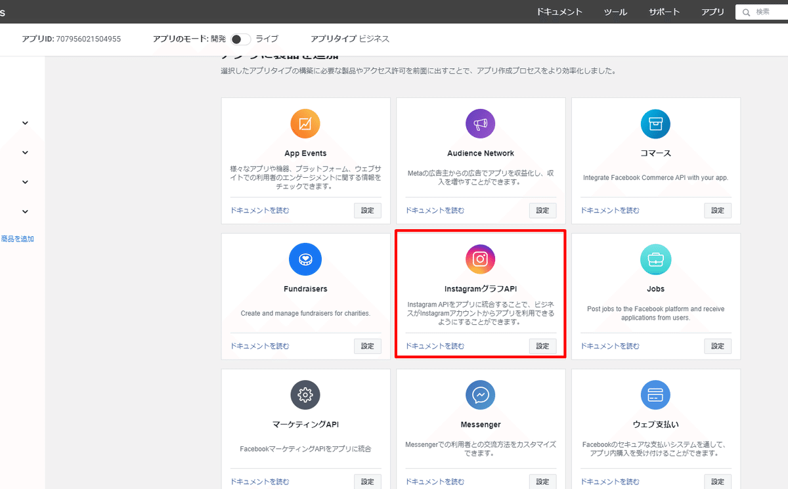
Task: Expand the second sidebar chevron
Action: point(25,152)
